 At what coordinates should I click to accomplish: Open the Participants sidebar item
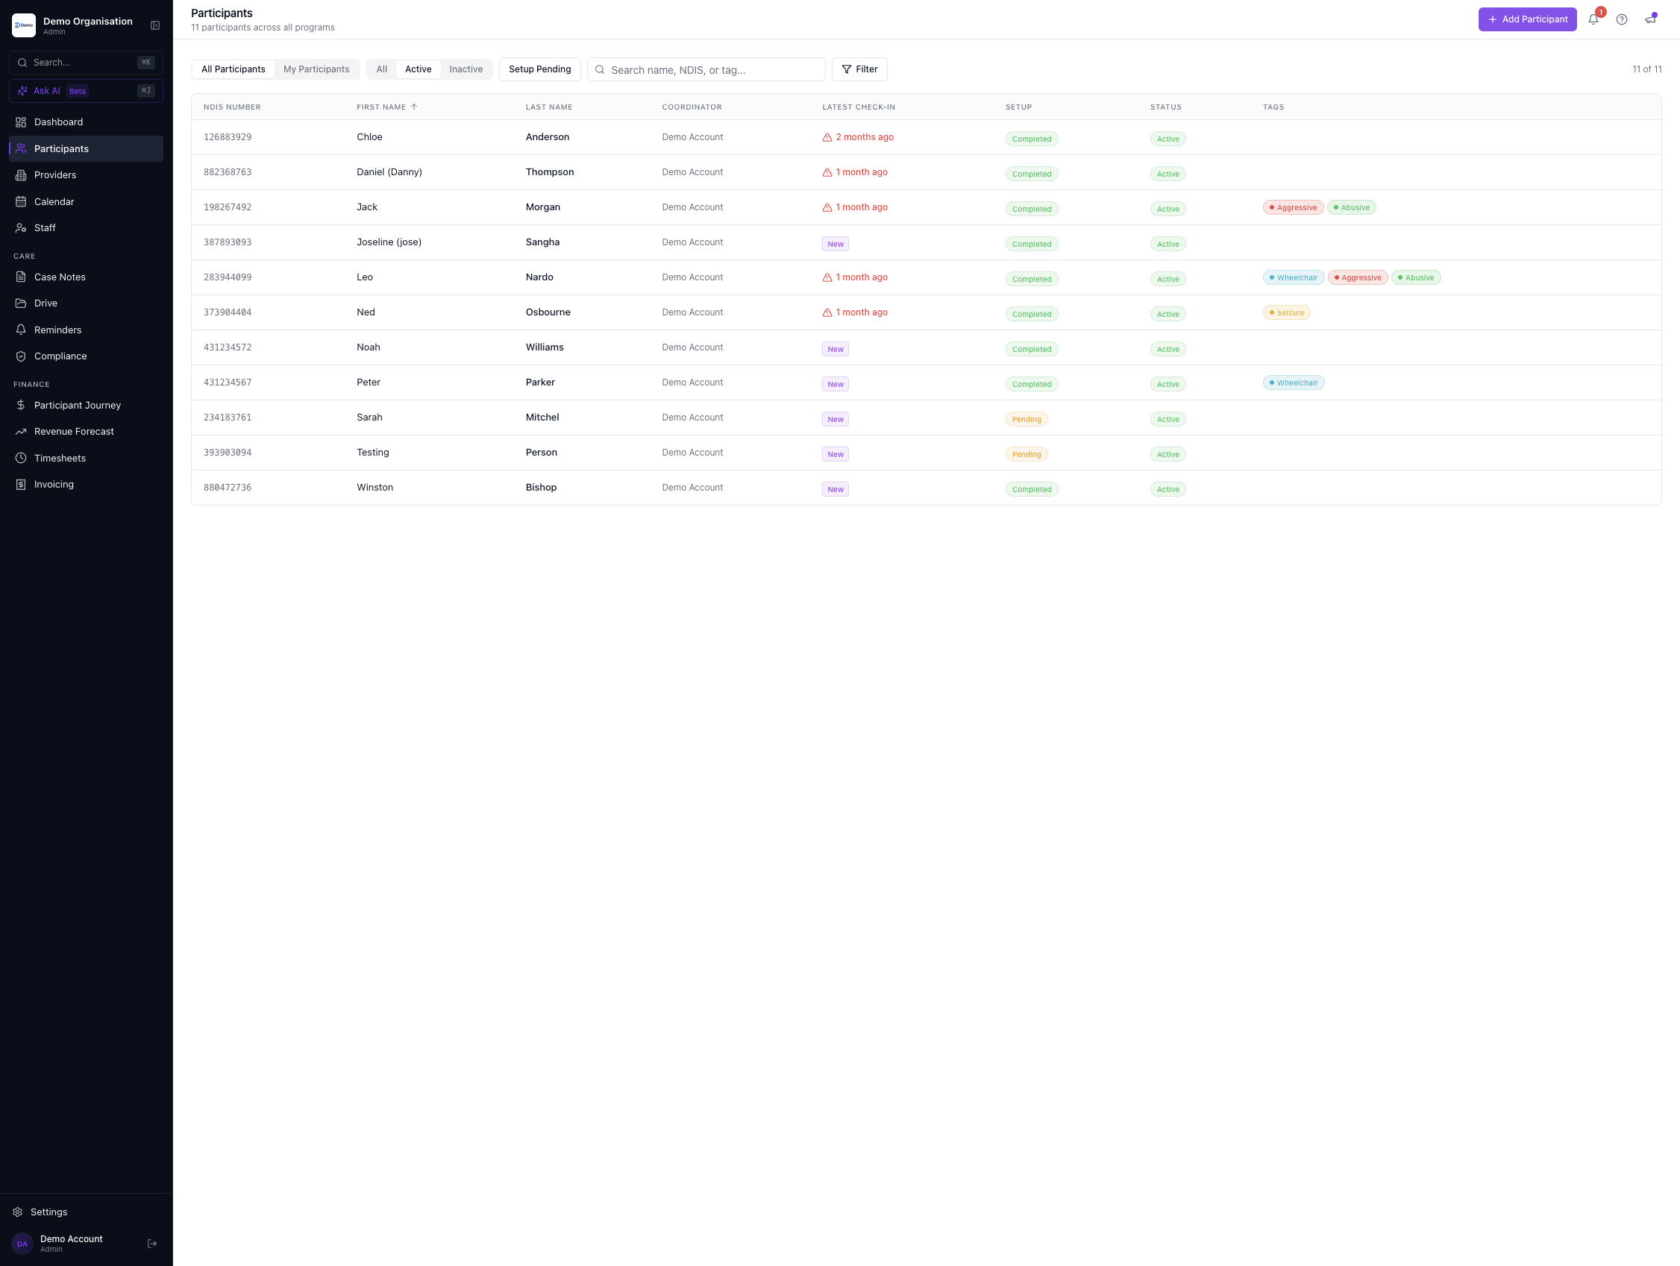click(x=86, y=149)
